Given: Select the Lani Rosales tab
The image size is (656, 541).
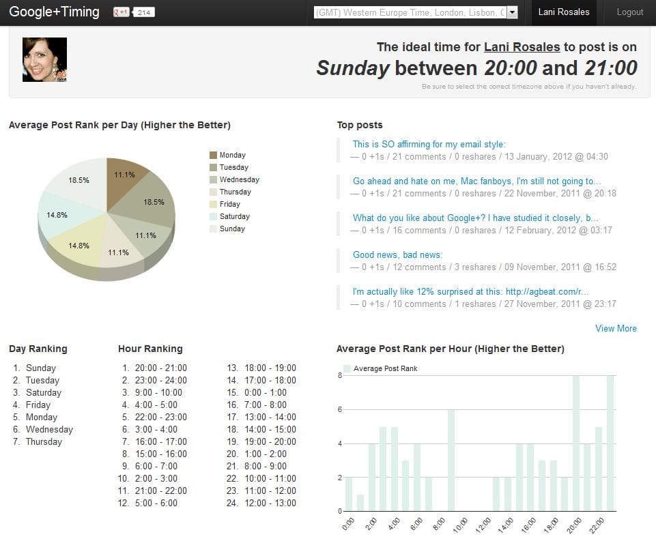Looking at the screenshot, I should tap(563, 12).
